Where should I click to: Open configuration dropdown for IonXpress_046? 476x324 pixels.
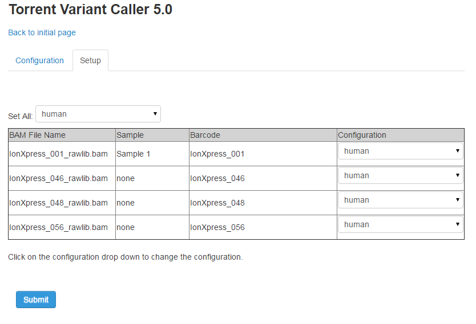401,175
